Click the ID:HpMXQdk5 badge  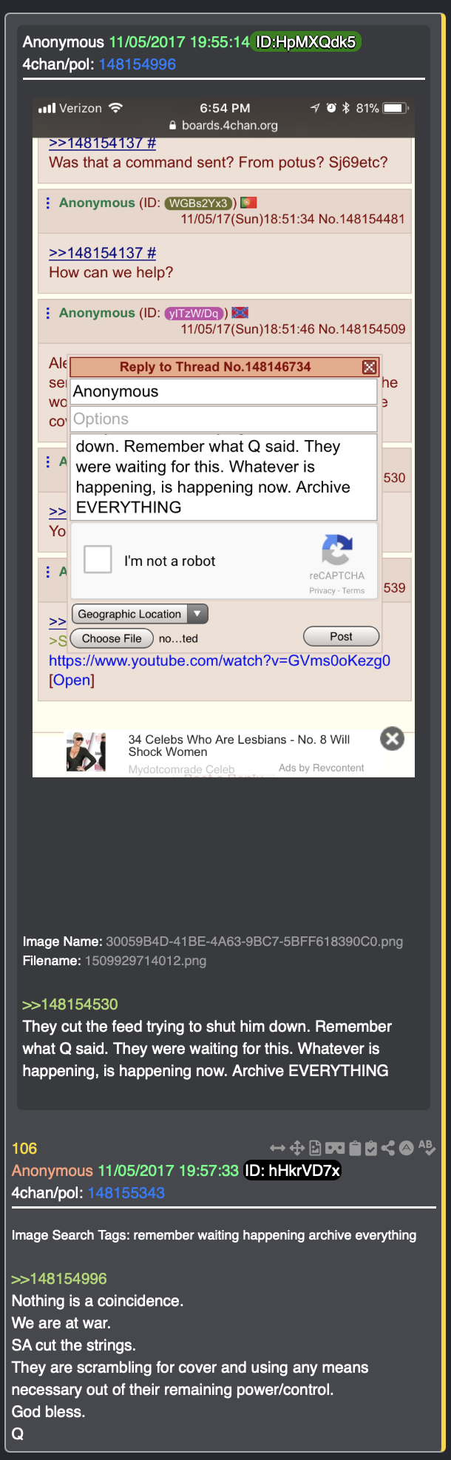coord(305,42)
